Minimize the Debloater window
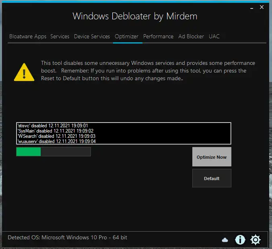 tap(251, 8)
